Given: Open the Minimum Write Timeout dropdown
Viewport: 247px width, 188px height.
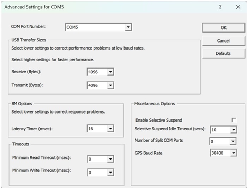Looking at the screenshot, I should pyautogui.click(x=110, y=173).
